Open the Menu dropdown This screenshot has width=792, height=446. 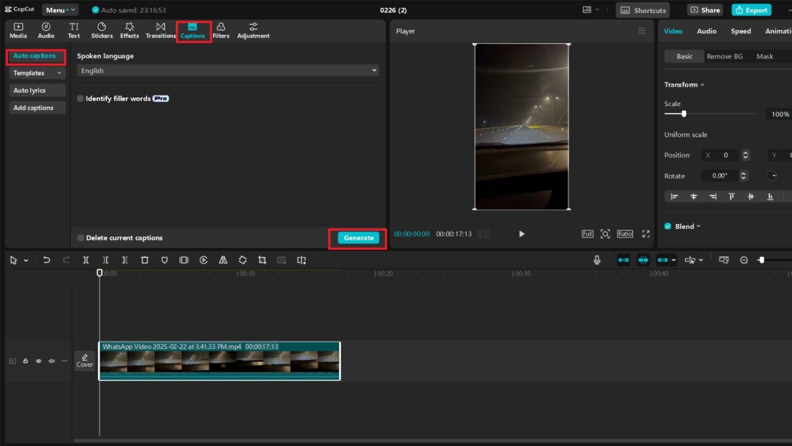tap(60, 10)
